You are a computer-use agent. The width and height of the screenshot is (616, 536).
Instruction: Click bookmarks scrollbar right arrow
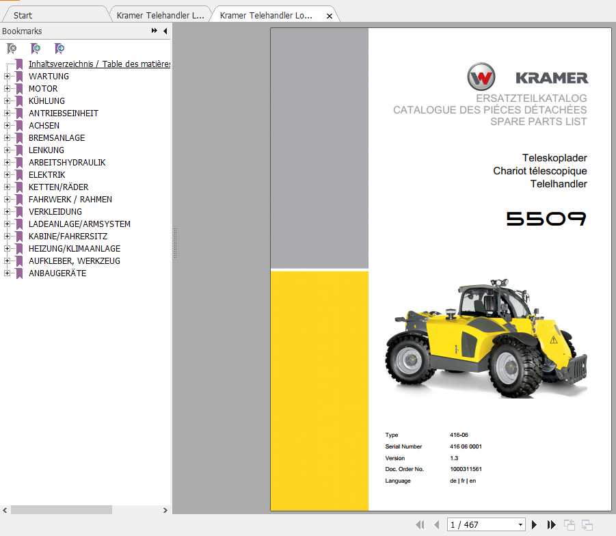click(165, 510)
